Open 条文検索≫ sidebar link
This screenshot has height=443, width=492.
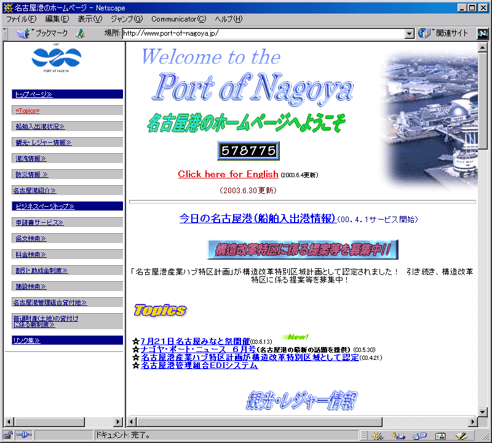(x=31, y=239)
